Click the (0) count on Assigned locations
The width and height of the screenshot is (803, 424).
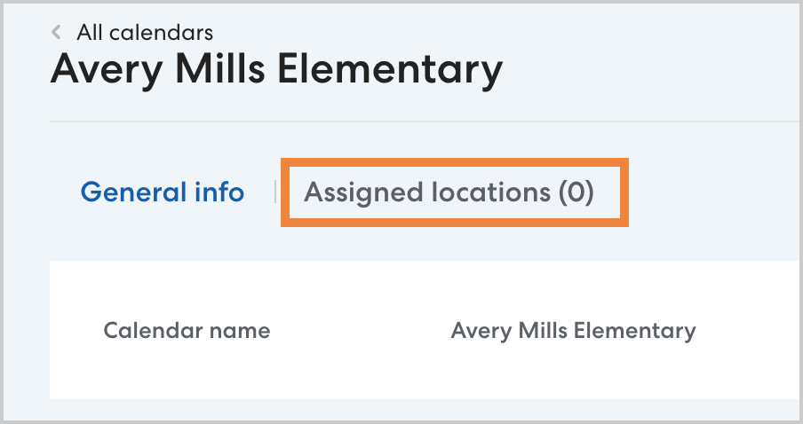point(576,192)
